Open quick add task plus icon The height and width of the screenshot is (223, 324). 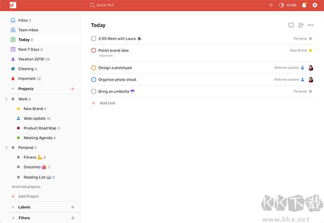271,5
